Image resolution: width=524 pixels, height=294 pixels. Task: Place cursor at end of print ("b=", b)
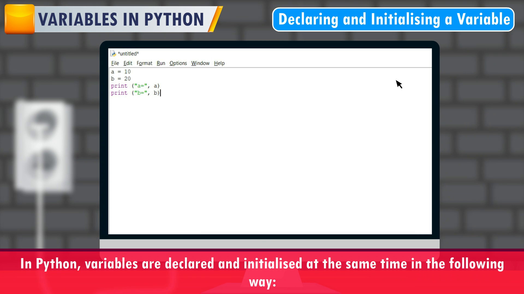(x=160, y=93)
